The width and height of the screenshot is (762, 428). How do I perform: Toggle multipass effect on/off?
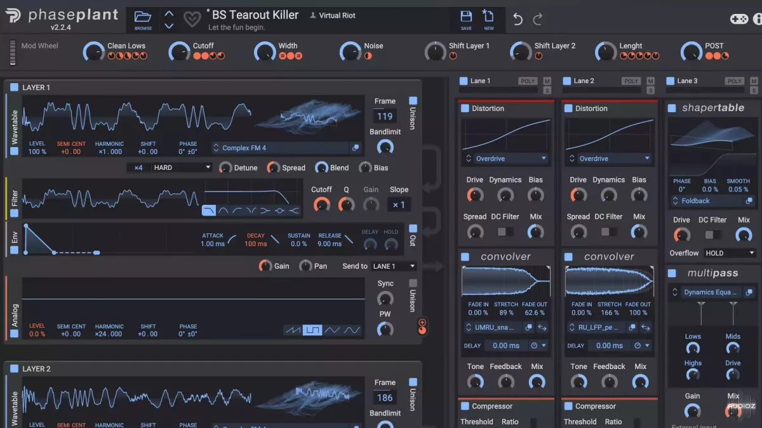tap(672, 273)
